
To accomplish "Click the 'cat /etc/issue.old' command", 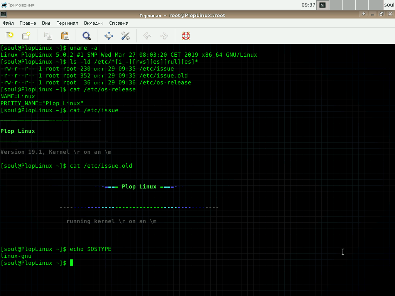I will (x=101, y=166).
